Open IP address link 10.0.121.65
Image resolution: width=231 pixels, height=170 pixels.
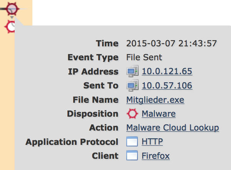coord(167,71)
